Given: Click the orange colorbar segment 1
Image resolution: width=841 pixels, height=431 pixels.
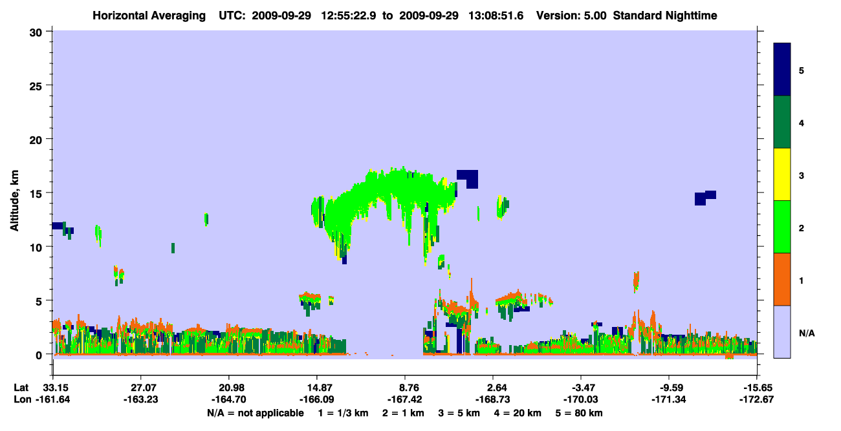Looking at the screenshot, I should pyautogui.click(x=782, y=279).
